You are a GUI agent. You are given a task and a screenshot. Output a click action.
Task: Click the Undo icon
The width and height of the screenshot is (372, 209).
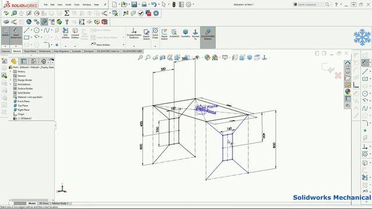pyautogui.click(x=153, y=4)
